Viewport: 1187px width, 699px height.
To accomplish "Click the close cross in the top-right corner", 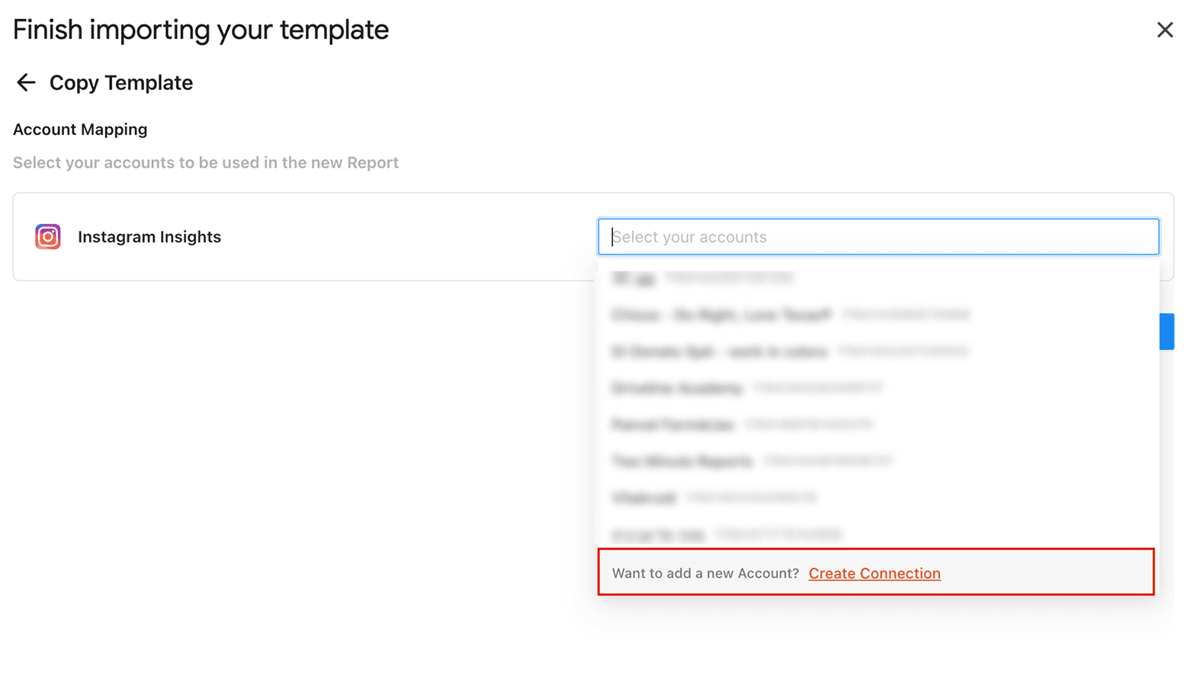I will [x=1165, y=30].
